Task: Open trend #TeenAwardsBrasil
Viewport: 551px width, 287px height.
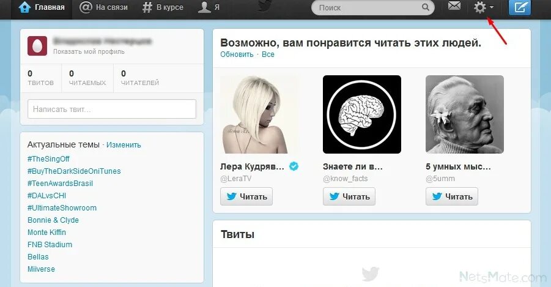Action: coord(60,184)
